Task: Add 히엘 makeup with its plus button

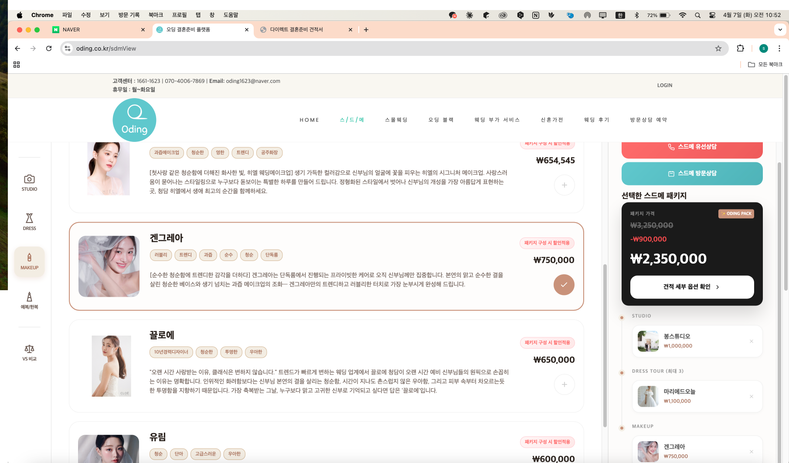Action: pos(564,185)
